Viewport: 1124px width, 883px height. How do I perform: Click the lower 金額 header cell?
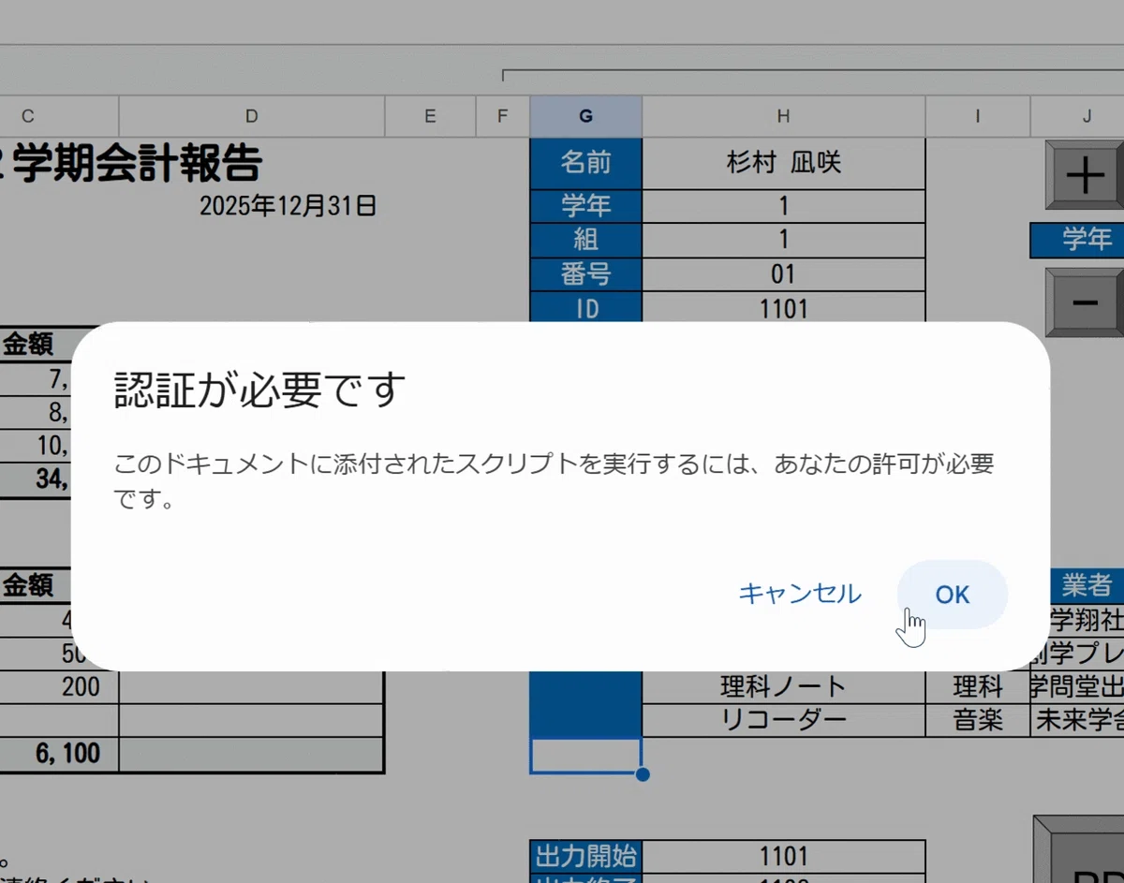[x=36, y=585]
